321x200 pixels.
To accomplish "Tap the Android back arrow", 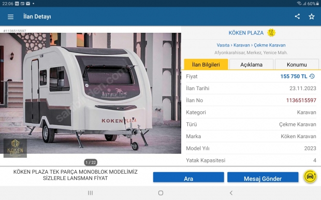I will point(231,193).
